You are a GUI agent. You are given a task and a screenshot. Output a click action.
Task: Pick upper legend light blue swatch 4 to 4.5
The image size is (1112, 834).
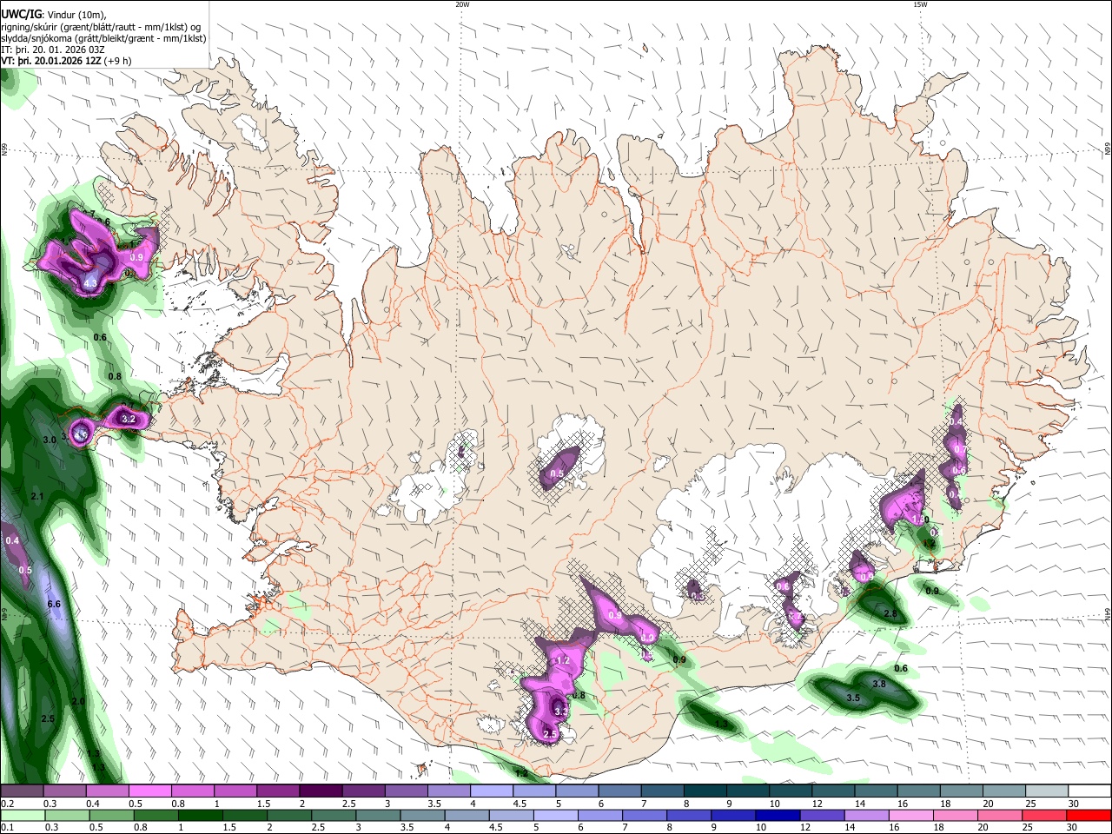click(491, 791)
